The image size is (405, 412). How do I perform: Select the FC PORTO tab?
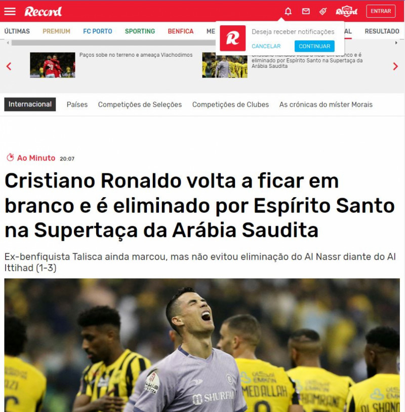coord(98,31)
